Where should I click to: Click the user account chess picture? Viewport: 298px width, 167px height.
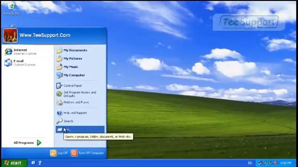[x=10, y=36]
